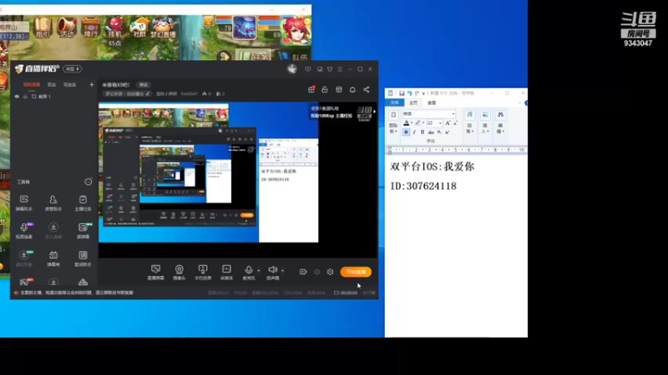
Task: Open the feedback message icon in title bar
Action: 308,69
